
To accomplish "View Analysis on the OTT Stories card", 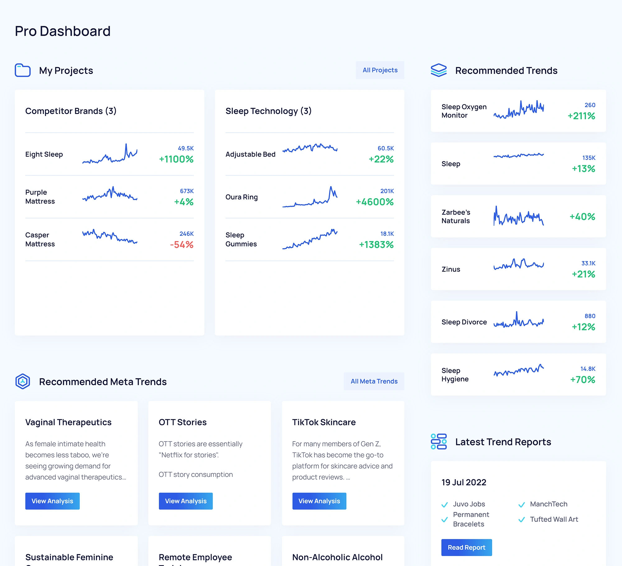I will tap(185, 501).
